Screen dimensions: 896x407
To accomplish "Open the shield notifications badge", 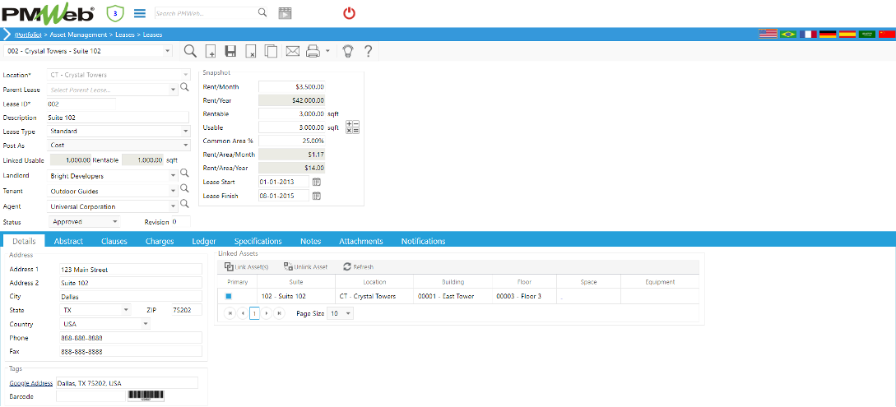I will point(114,12).
